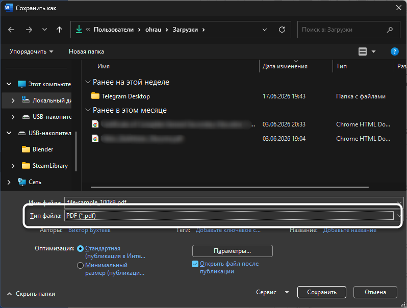The width and height of the screenshot is (407, 308).
Task: Click the search magnifier icon
Action: [x=390, y=30]
